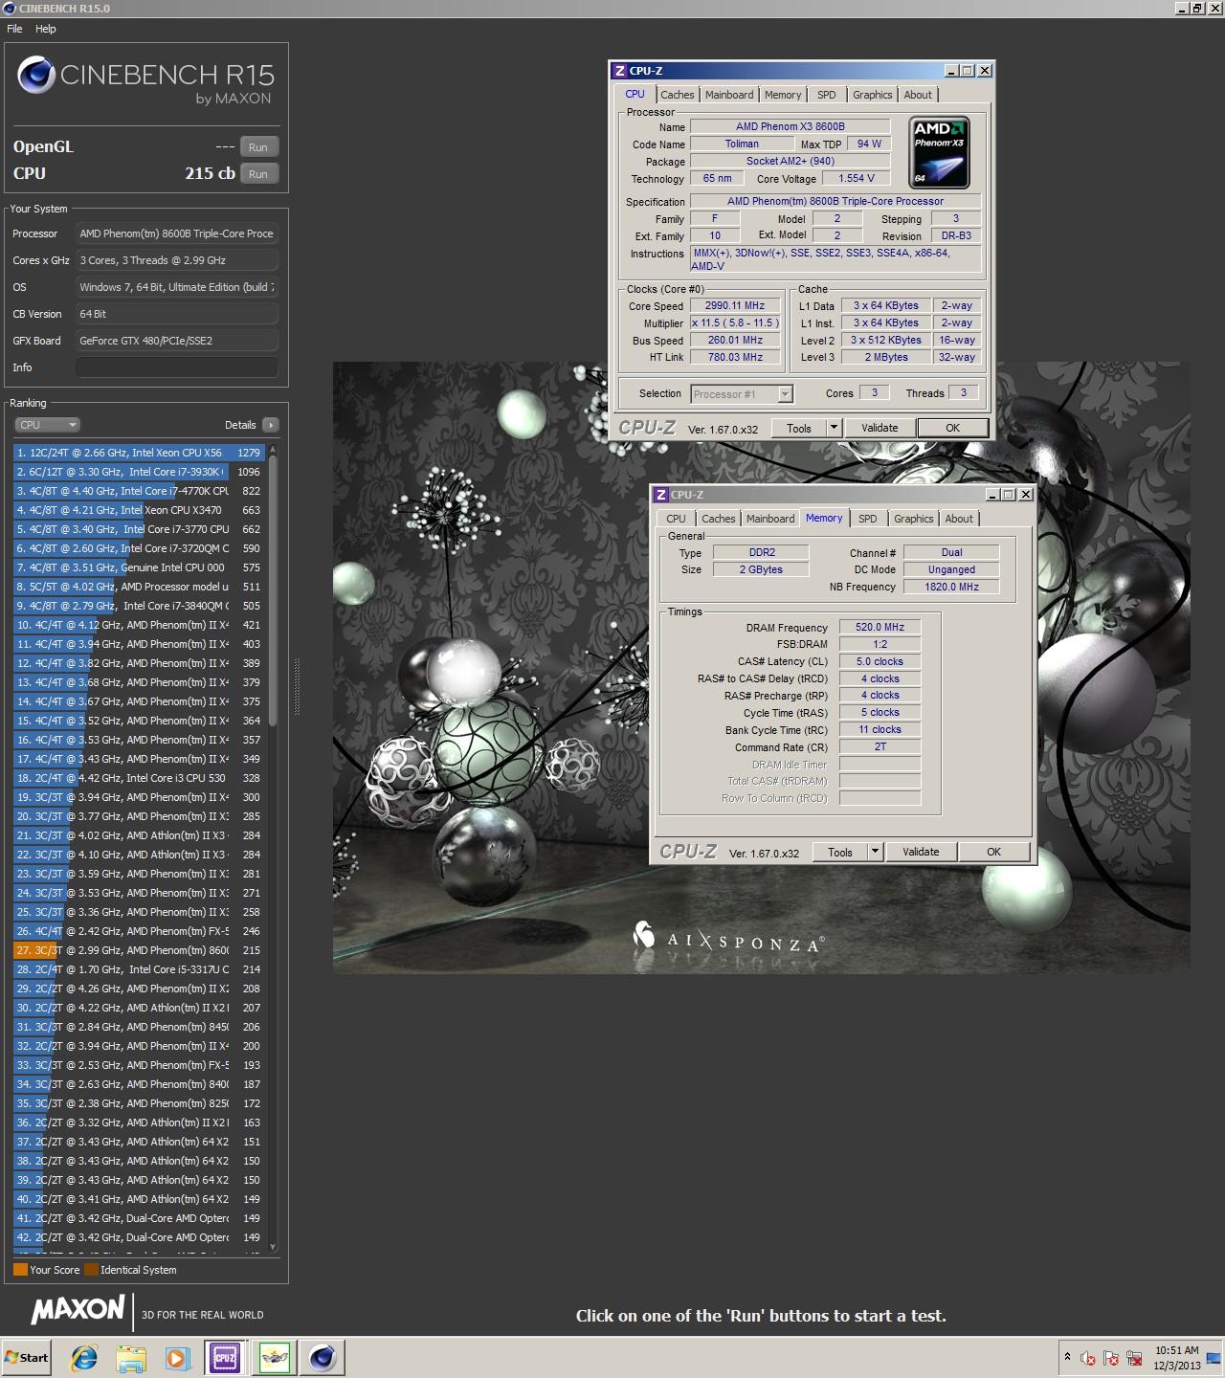Click Tools button in lower CPU-Z window
Screen dimensions: 1225x1378
point(840,852)
